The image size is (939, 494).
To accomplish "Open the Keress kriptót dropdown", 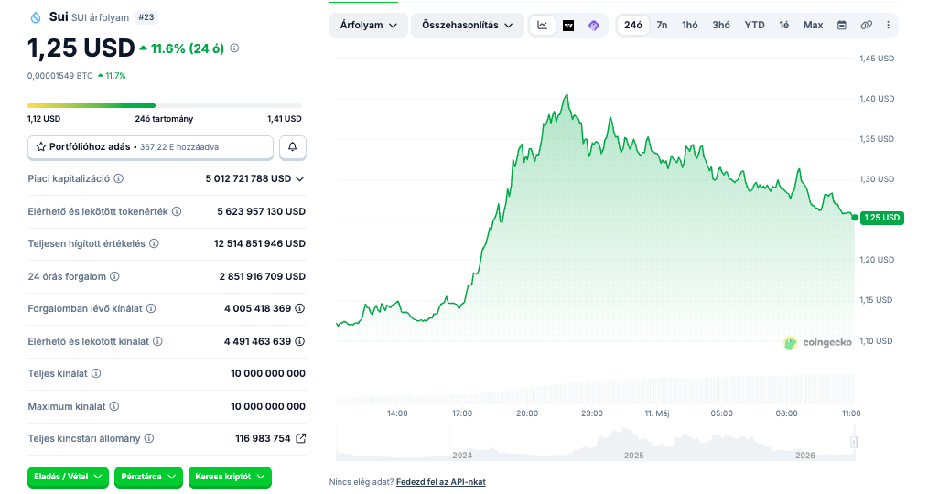I will (x=230, y=477).
